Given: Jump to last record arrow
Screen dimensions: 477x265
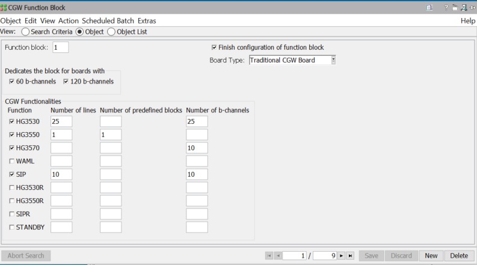Looking at the screenshot, I should [x=350, y=256].
